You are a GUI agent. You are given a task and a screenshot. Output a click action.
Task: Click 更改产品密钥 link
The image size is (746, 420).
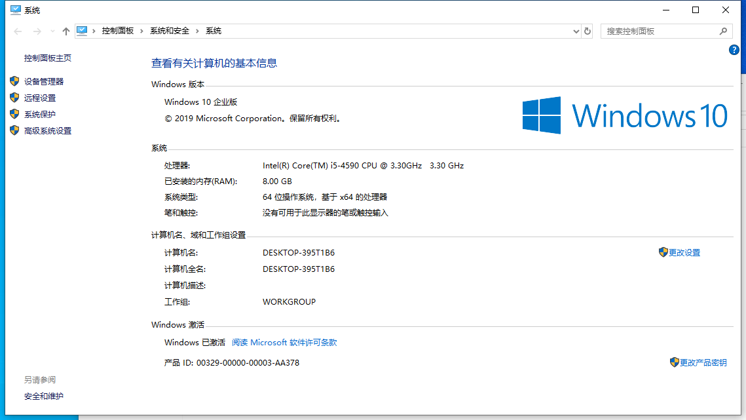pyautogui.click(x=703, y=363)
